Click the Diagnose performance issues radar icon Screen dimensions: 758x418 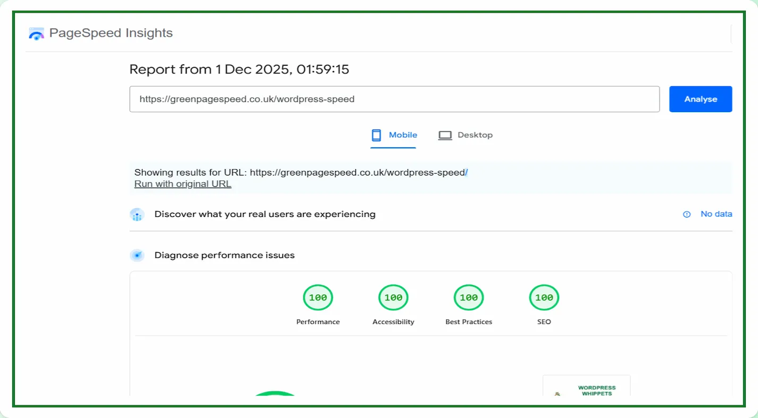coord(137,256)
